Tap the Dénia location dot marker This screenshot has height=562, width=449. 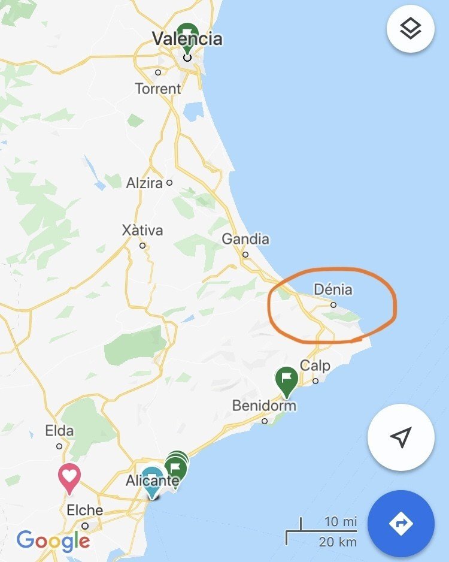click(333, 305)
